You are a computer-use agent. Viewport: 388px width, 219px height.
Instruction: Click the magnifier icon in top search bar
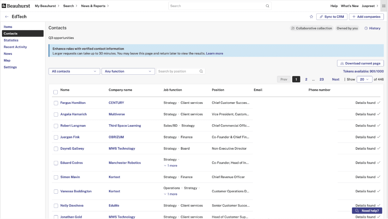[x=267, y=6]
